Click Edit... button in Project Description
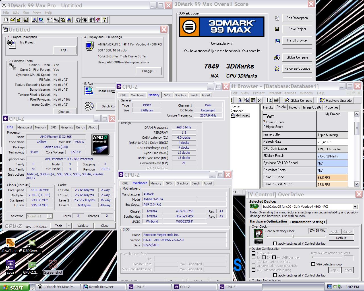The height and width of the screenshot is (291, 364). (65, 50)
